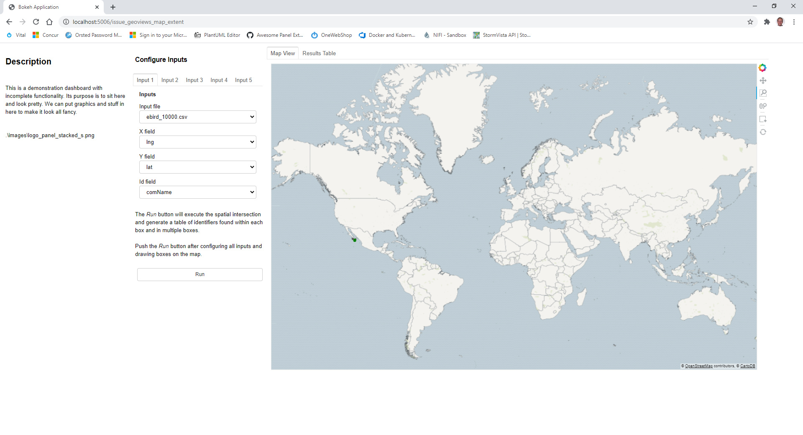Open the OneWebShop bookmark
Image resolution: width=803 pixels, height=435 pixels.
click(x=332, y=35)
